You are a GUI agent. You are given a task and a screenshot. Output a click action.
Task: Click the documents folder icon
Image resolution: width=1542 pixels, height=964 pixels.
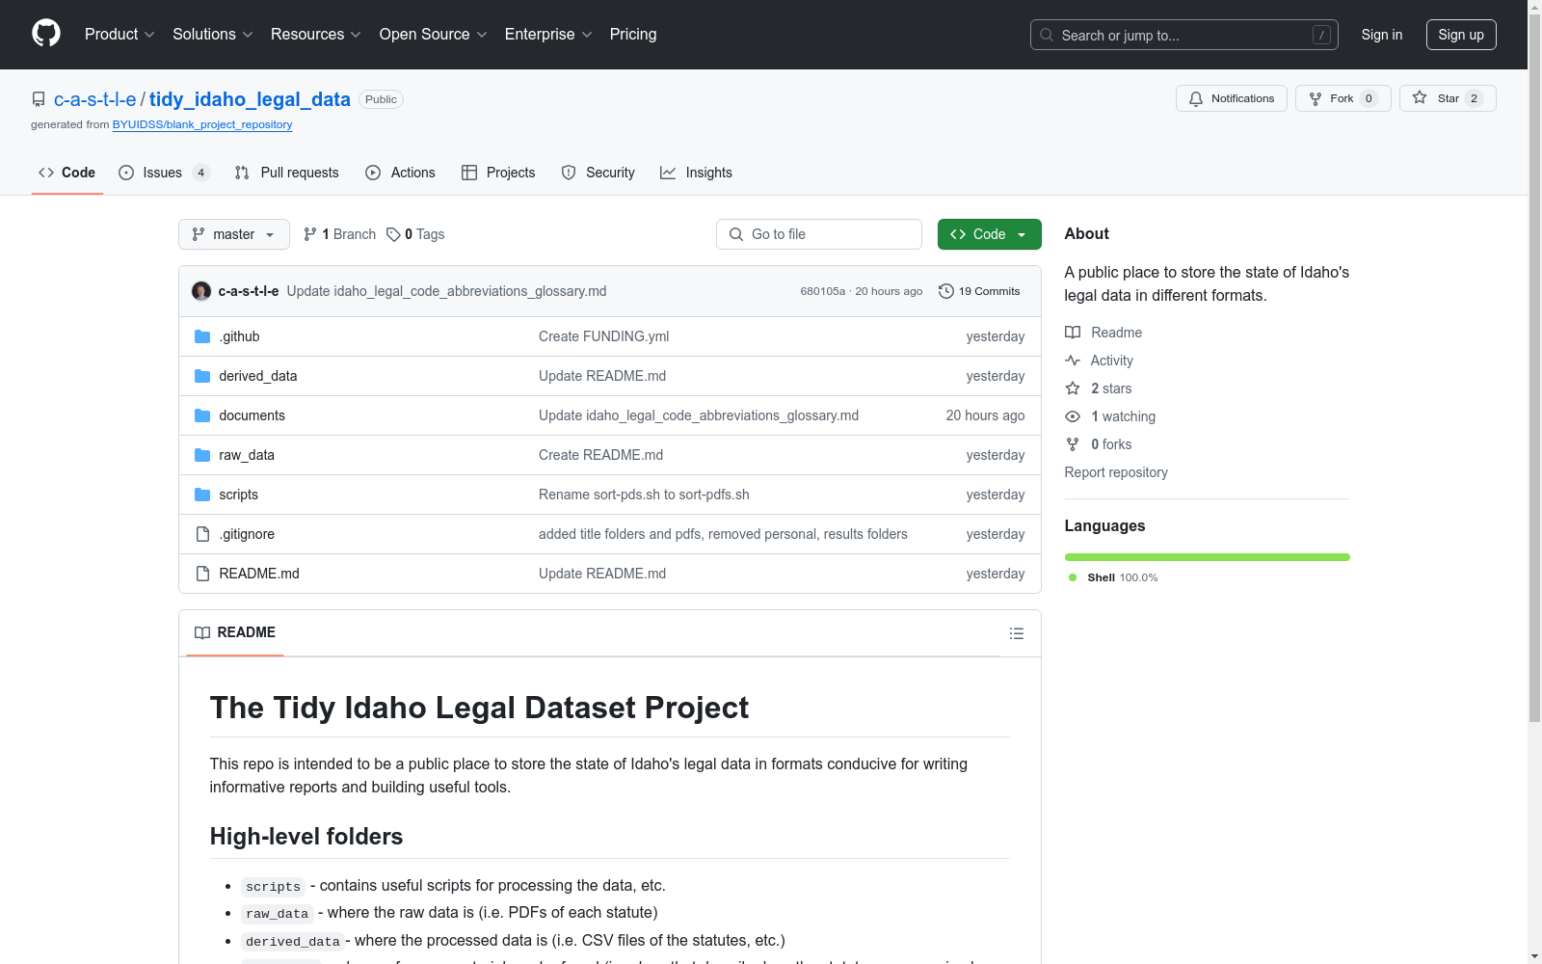[x=202, y=415]
